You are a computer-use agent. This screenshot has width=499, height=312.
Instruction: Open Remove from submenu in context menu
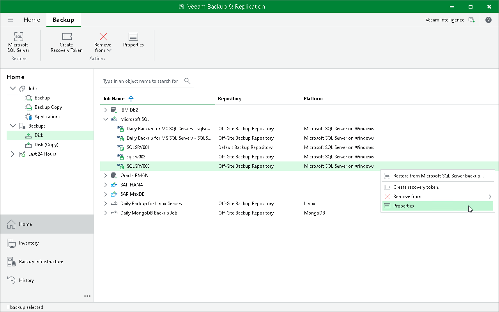[x=438, y=197]
